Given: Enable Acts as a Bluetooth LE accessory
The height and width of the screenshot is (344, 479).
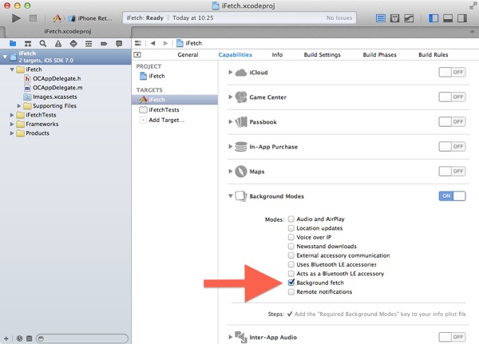Looking at the screenshot, I should (291, 274).
